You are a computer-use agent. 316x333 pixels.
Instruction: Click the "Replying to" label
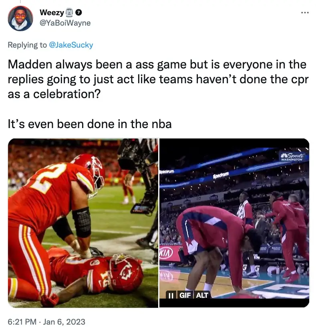[x=27, y=45]
